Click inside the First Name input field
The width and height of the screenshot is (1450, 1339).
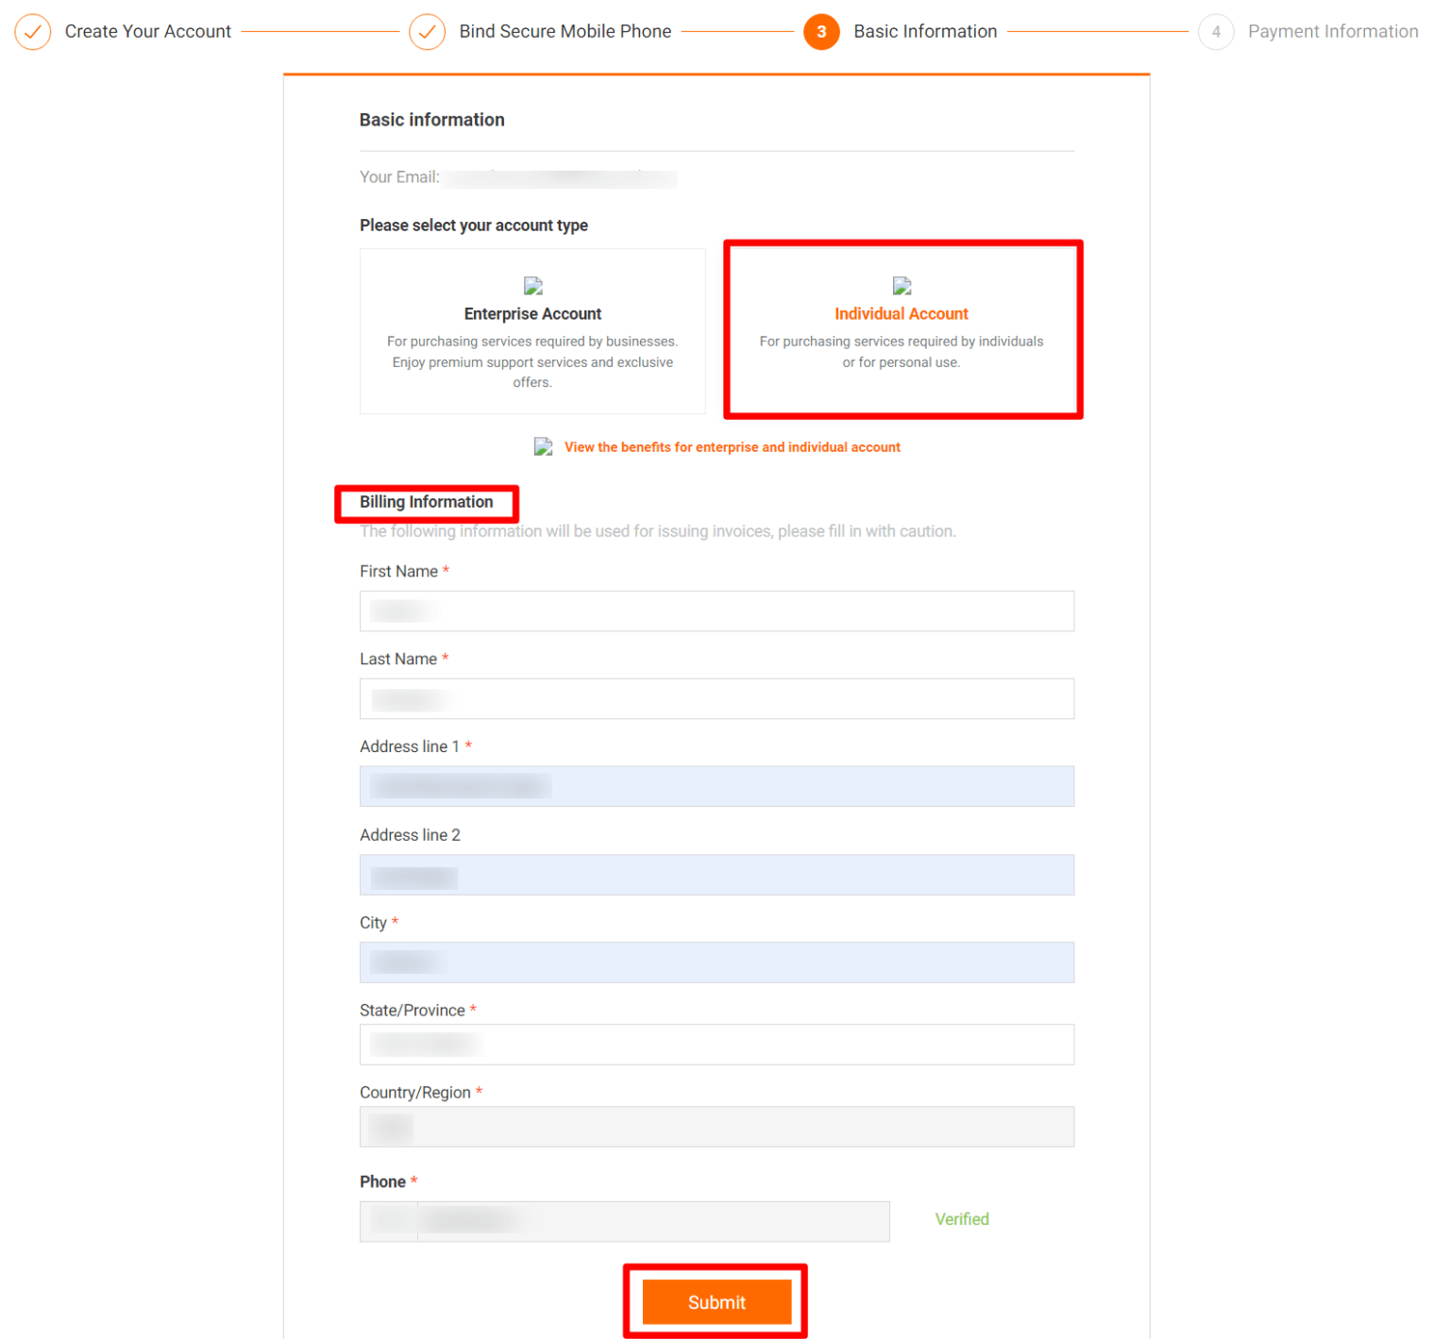coord(717,611)
